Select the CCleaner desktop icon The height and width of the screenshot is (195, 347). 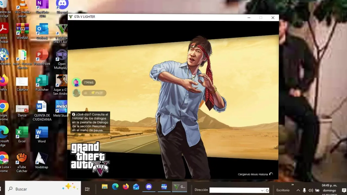(5, 57)
